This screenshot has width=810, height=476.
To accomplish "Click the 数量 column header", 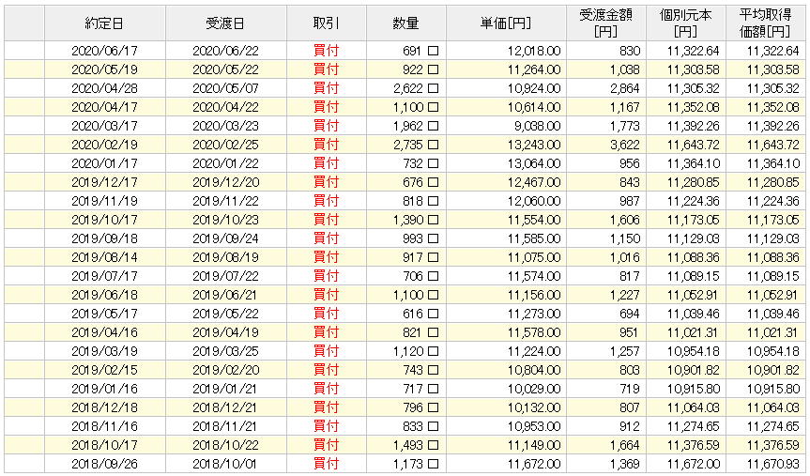I will point(406,23).
